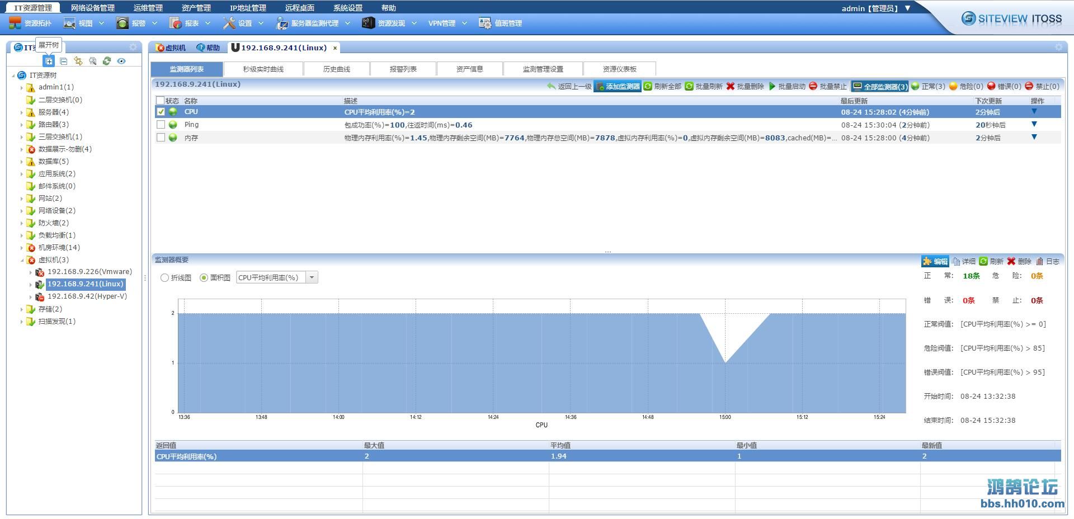Open IP地址管理 in the menu bar
This screenshot has height=519, width=1074.
(248, 8)
